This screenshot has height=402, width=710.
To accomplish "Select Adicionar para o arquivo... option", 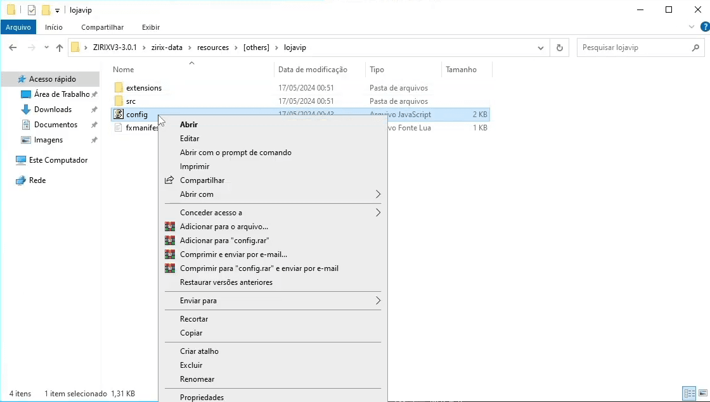I will coord(224,227).
